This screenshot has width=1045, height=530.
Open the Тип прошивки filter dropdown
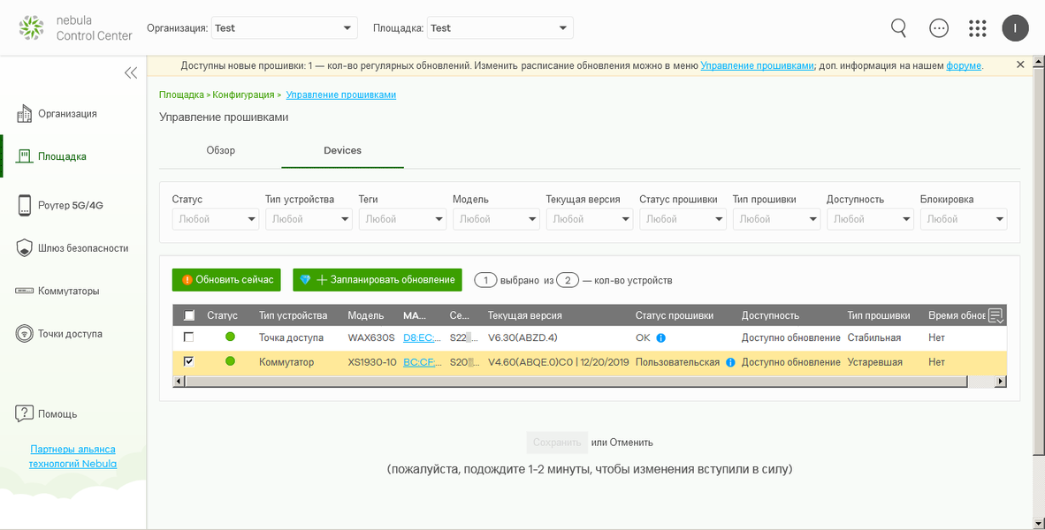[x=776, y=219]
